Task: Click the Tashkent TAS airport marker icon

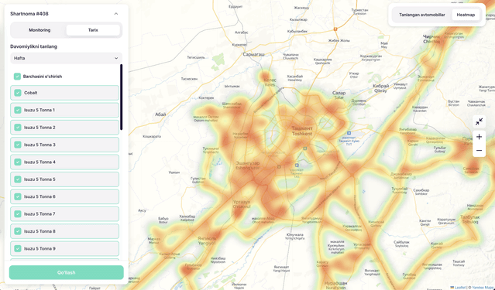Action: [x=297, y=165]
